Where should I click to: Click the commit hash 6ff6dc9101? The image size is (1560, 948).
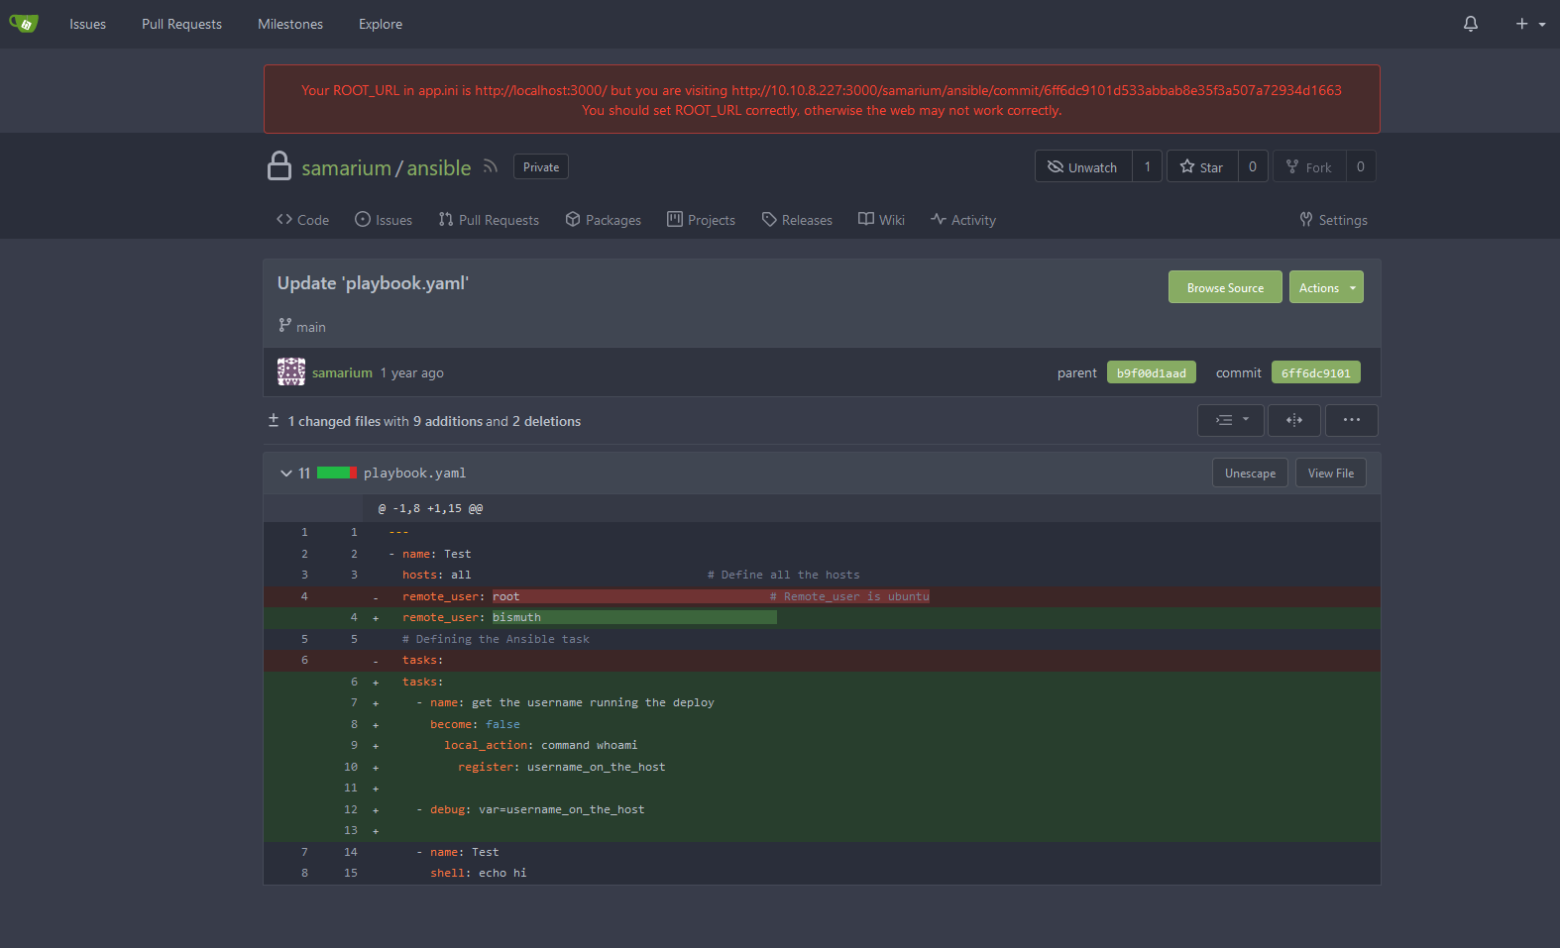click(1315, 372)
